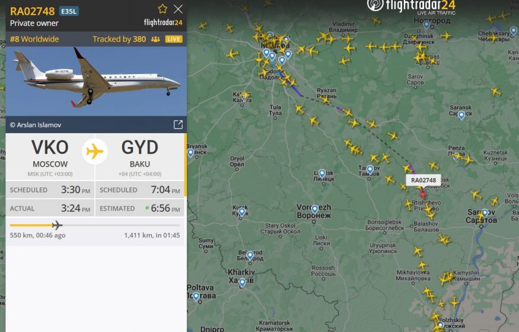The width and height of the screenshot is (519, 332).
Task: Select the Belgorod airport pin
Action: coord(250,256)
